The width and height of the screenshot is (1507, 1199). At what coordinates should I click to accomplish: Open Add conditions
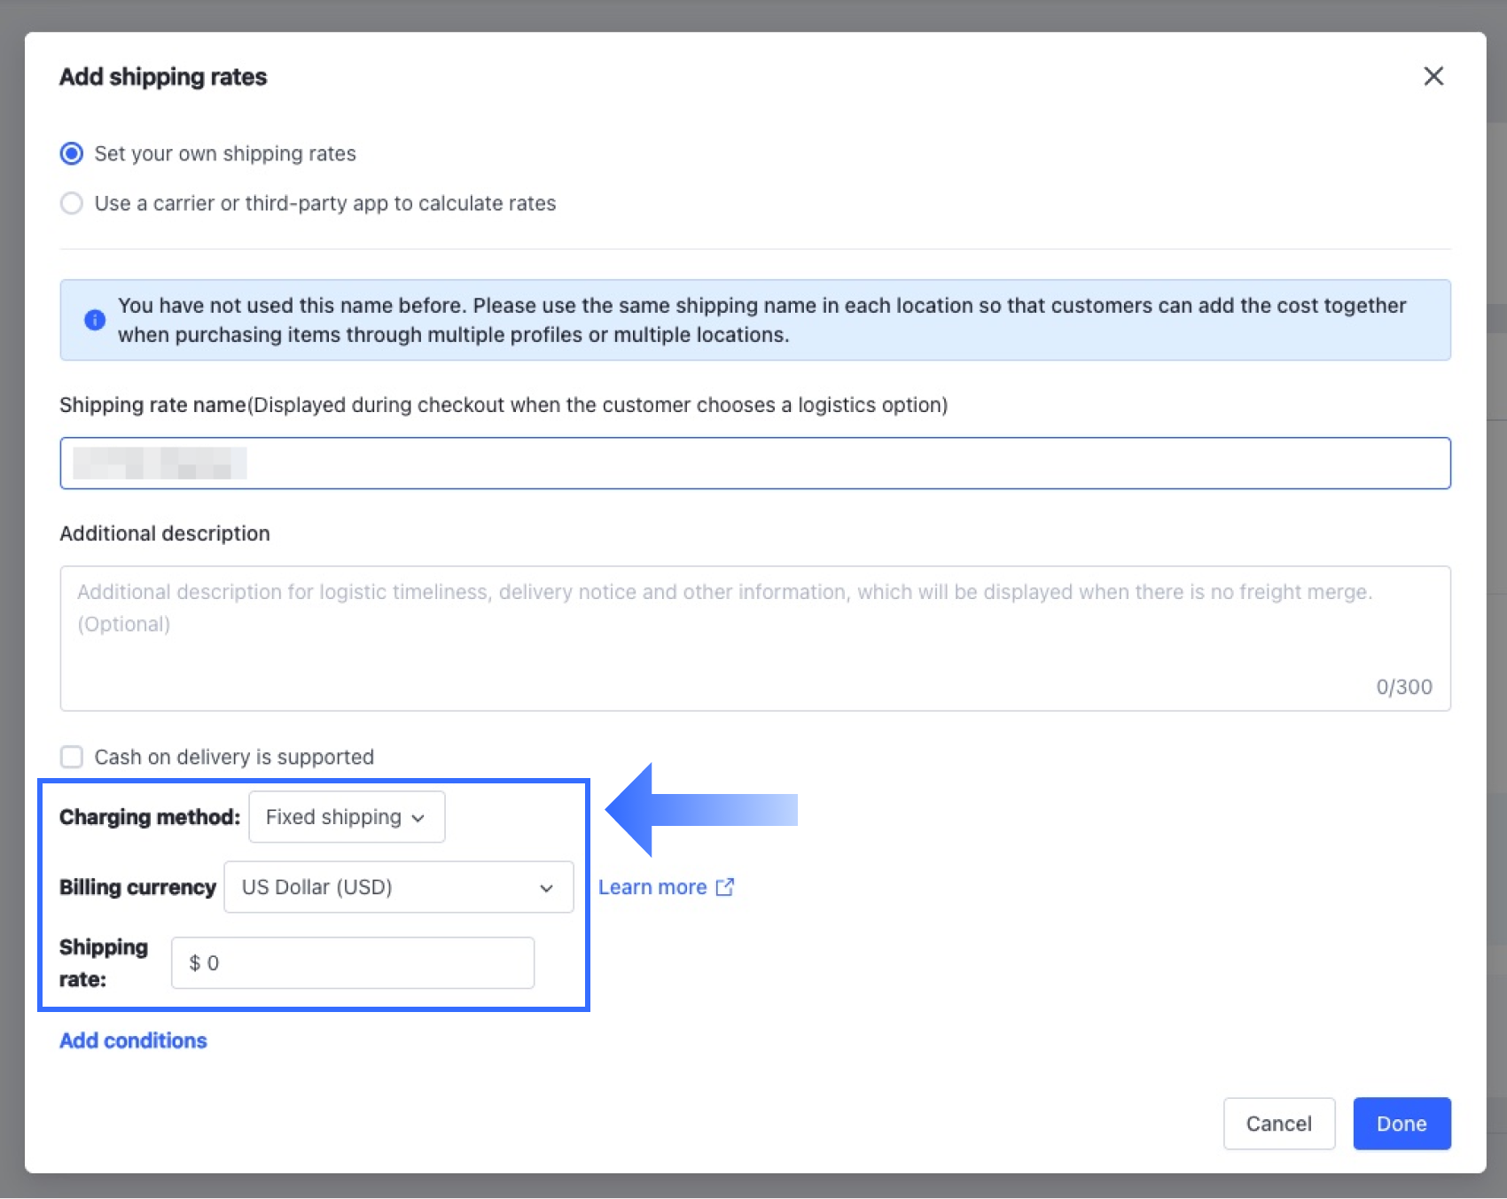(x=132, y=1040)
